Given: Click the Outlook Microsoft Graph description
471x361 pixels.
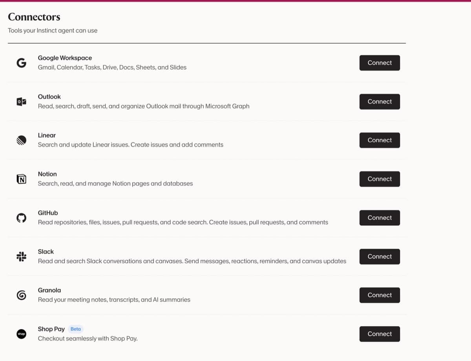Looking at the screenshot, I should click(143, 106).
